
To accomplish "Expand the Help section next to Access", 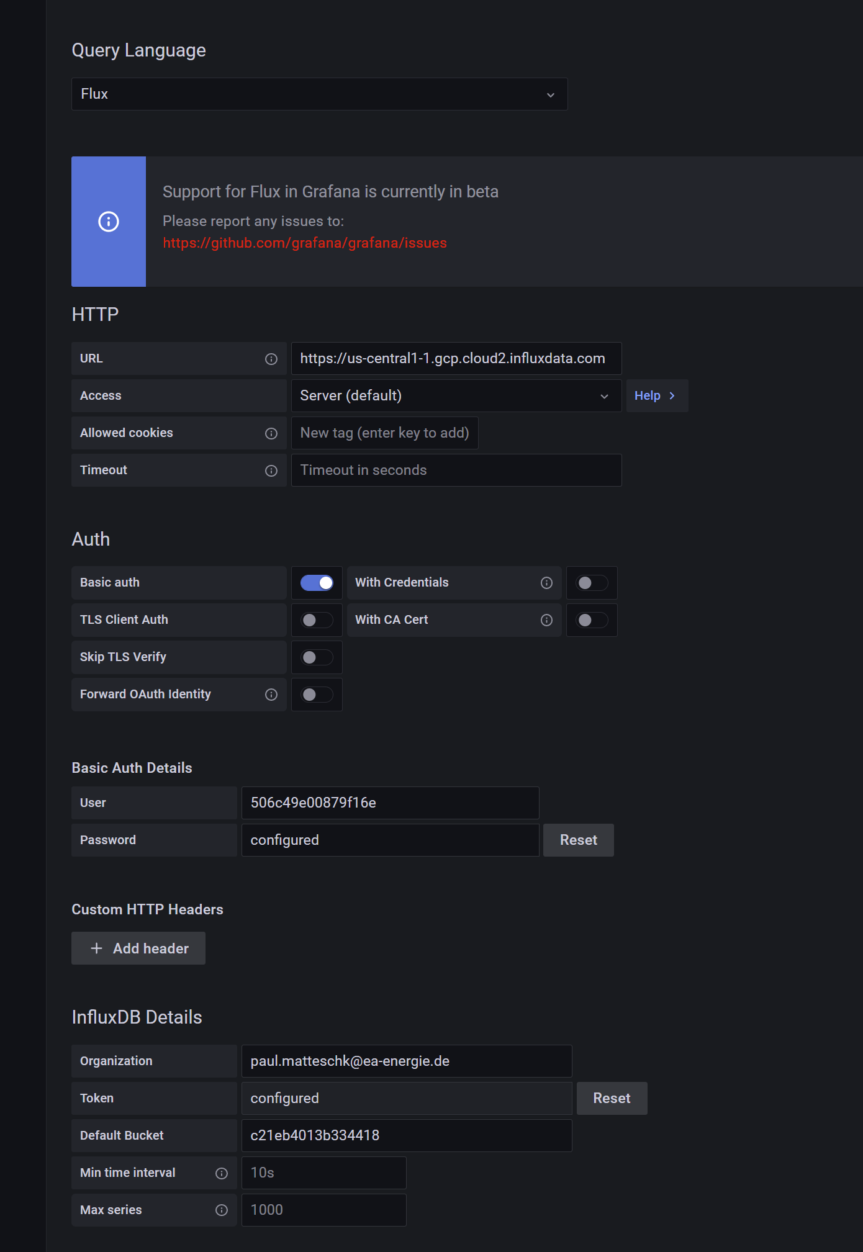I will (656, 396).
